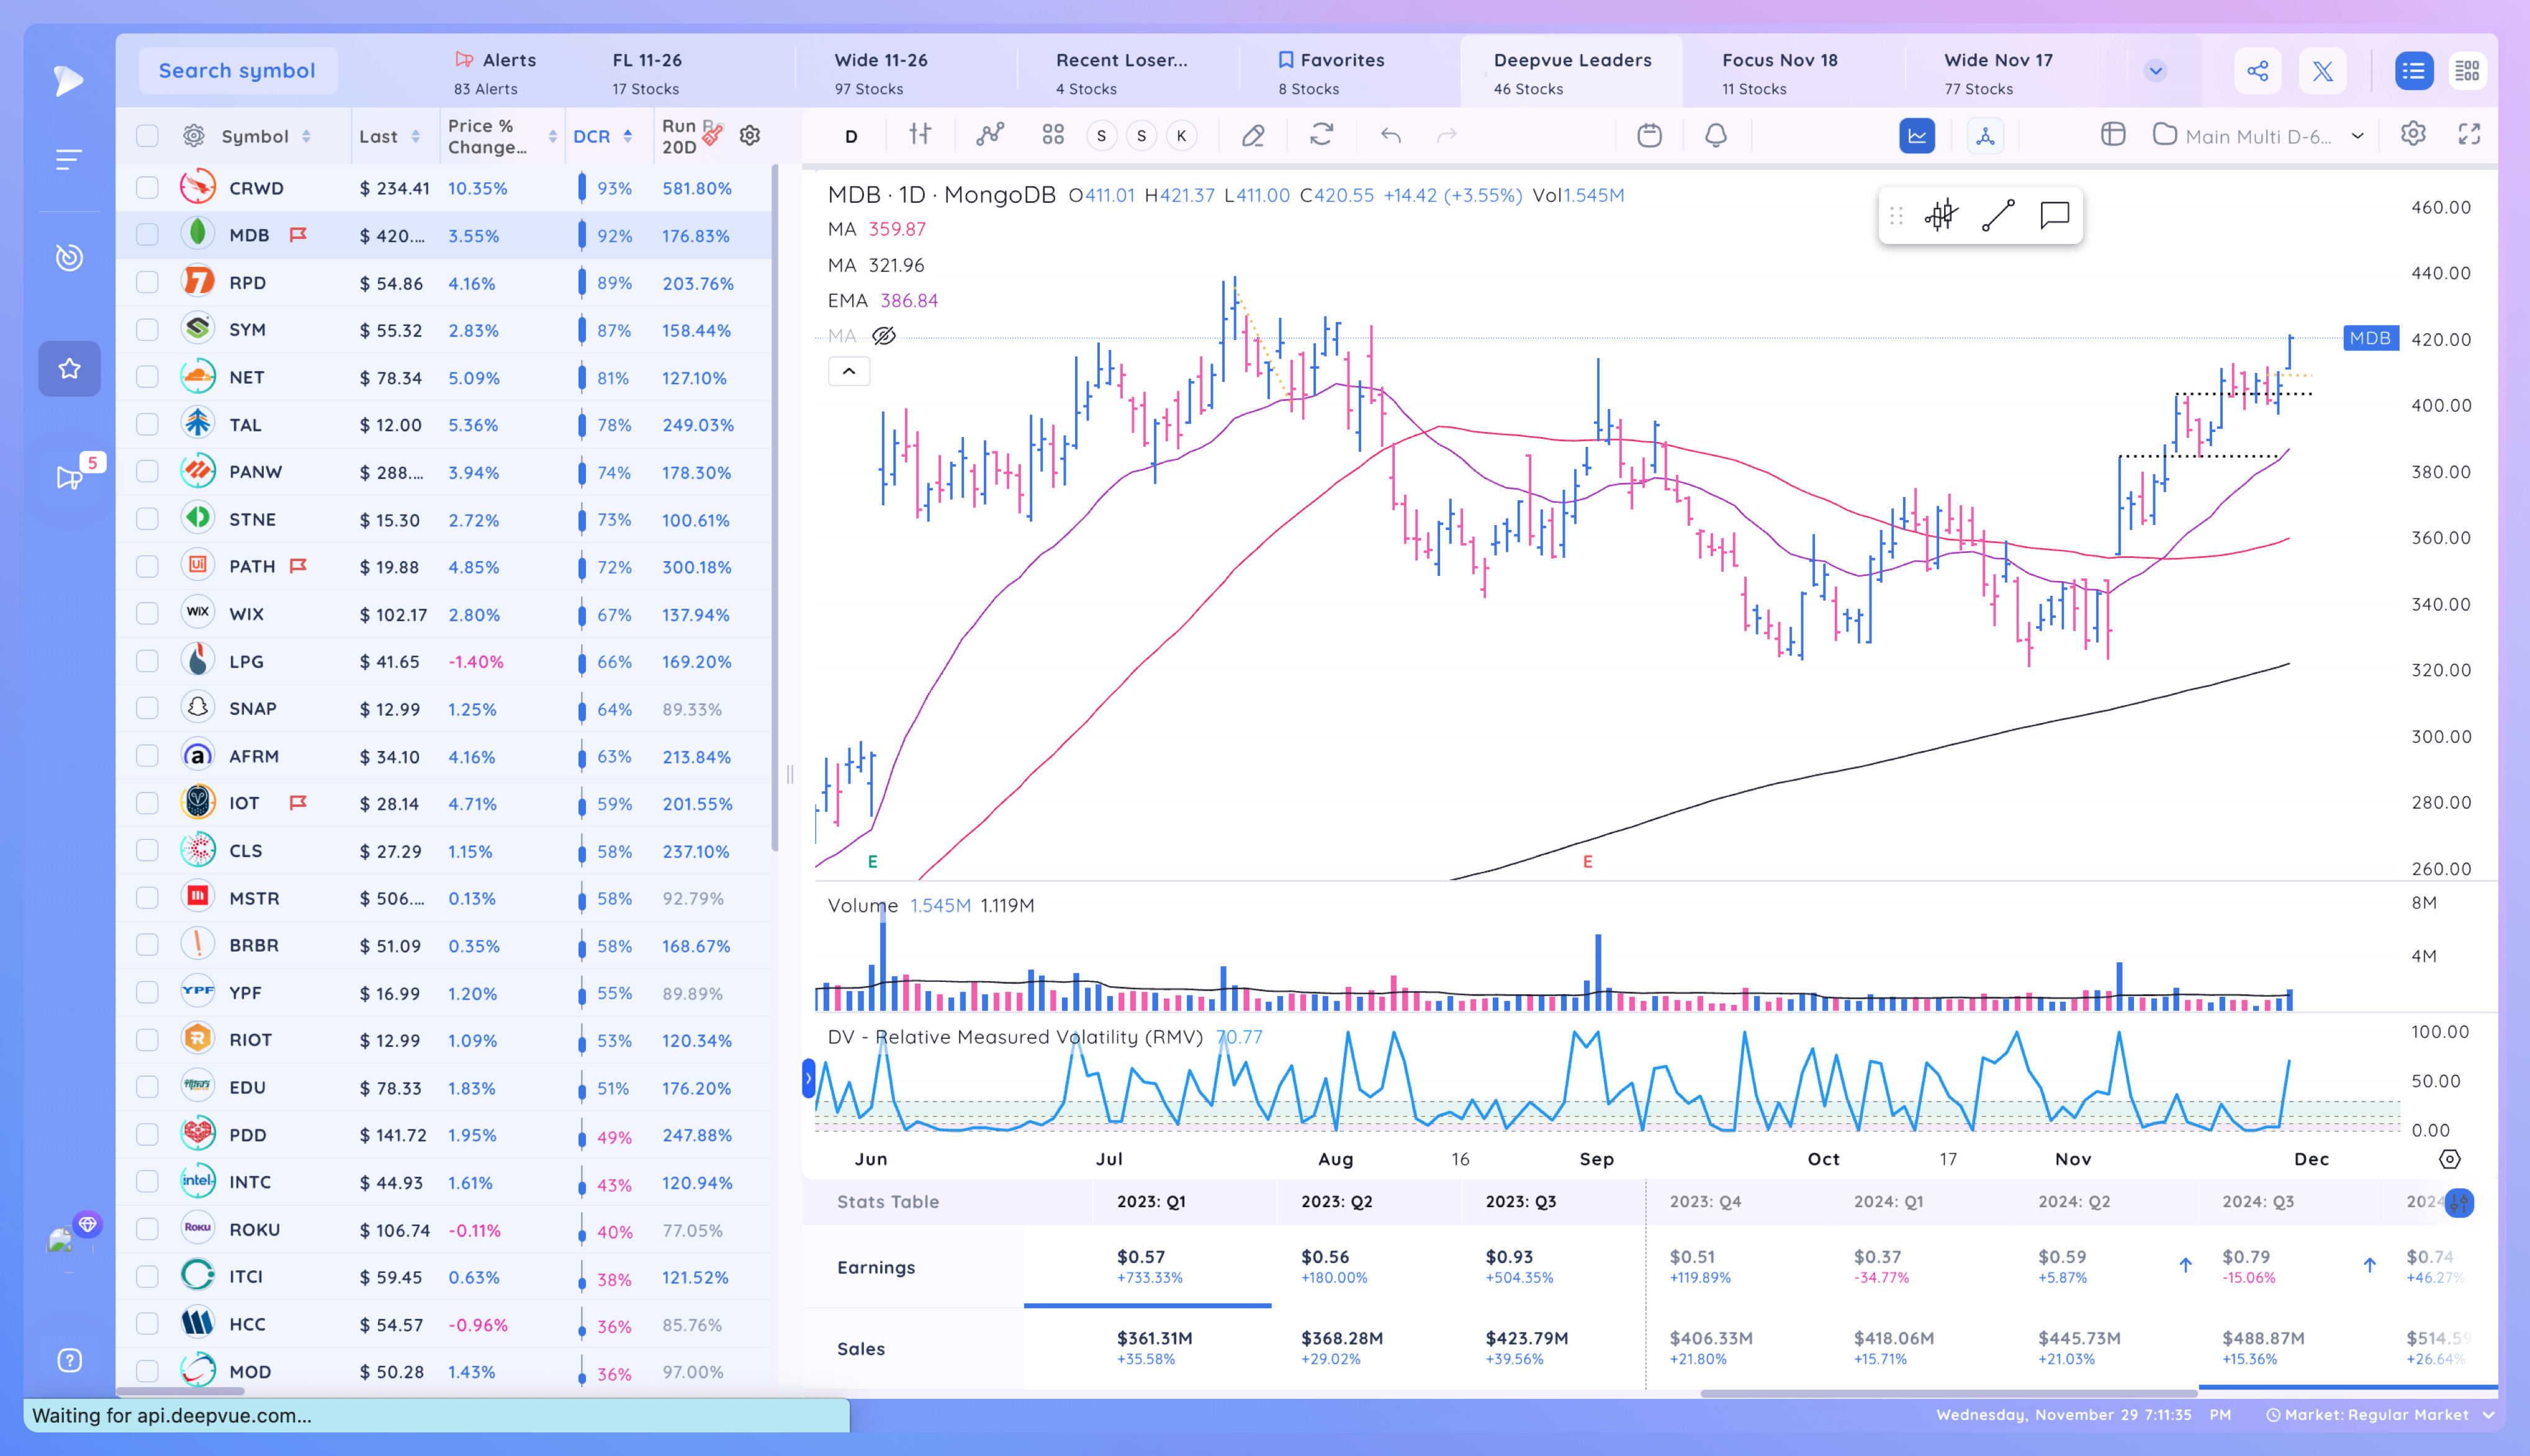Open the indicators line icon

[990, 134]
